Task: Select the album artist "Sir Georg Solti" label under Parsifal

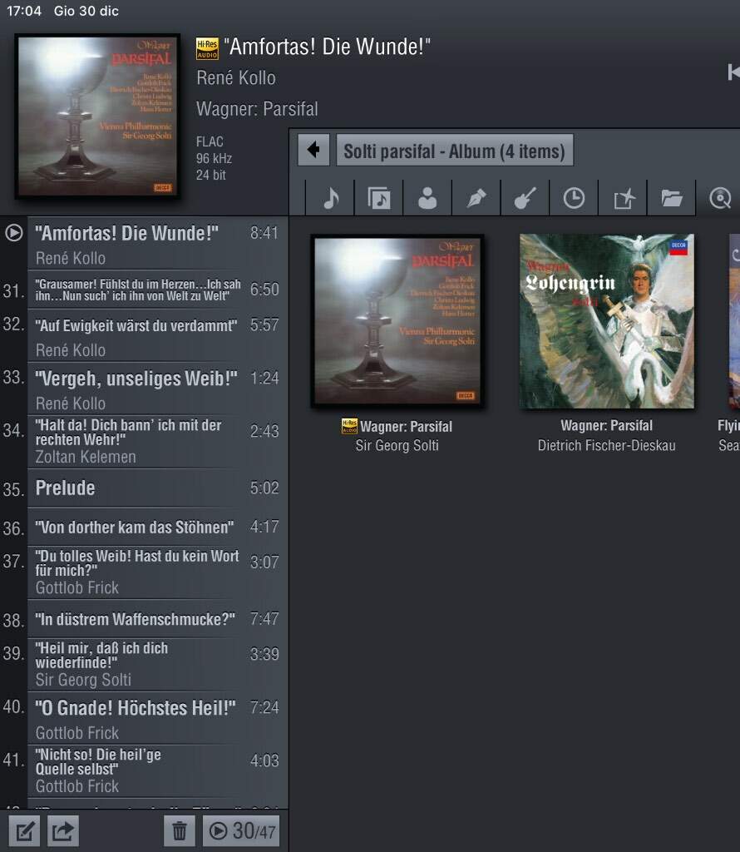Action: point(397,446)
